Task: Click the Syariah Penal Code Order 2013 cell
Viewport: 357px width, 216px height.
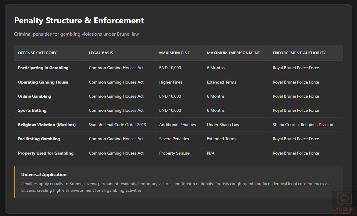Action: 117,125
